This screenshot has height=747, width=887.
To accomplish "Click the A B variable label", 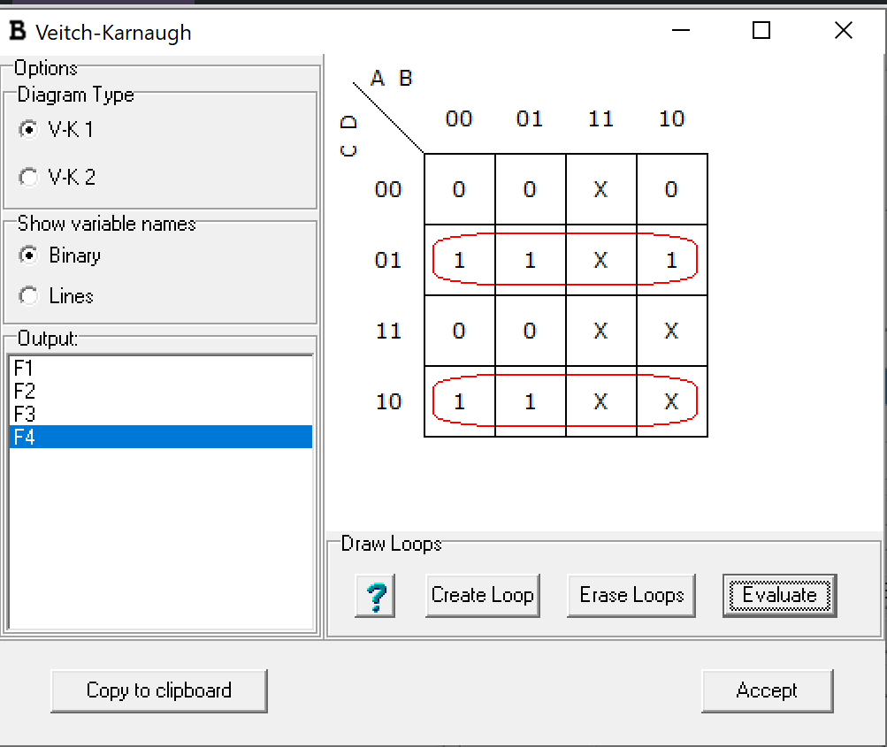I will (392, 78).
